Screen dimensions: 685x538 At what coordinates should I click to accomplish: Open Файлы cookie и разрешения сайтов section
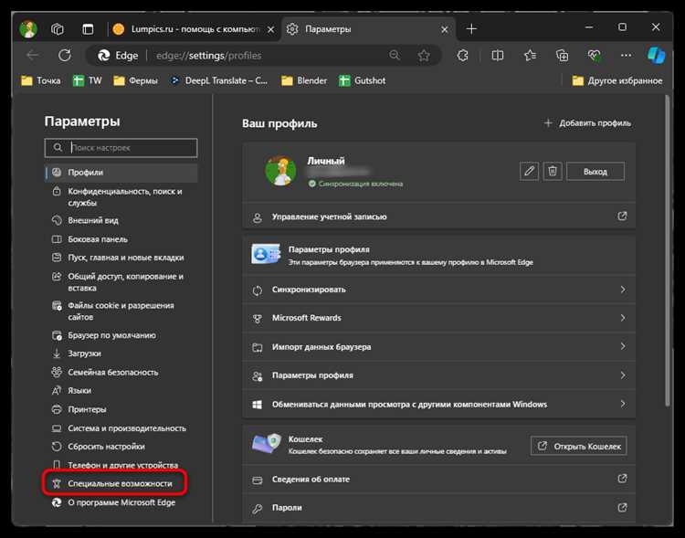coord(121,311)
